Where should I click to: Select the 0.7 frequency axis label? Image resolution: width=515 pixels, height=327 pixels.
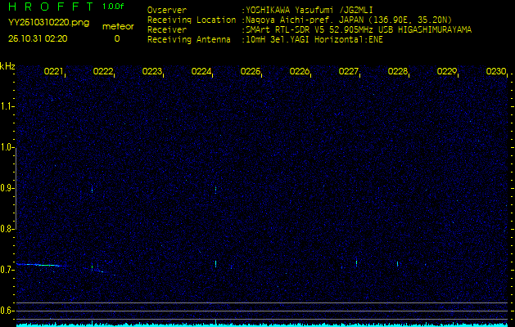(7, 270)
